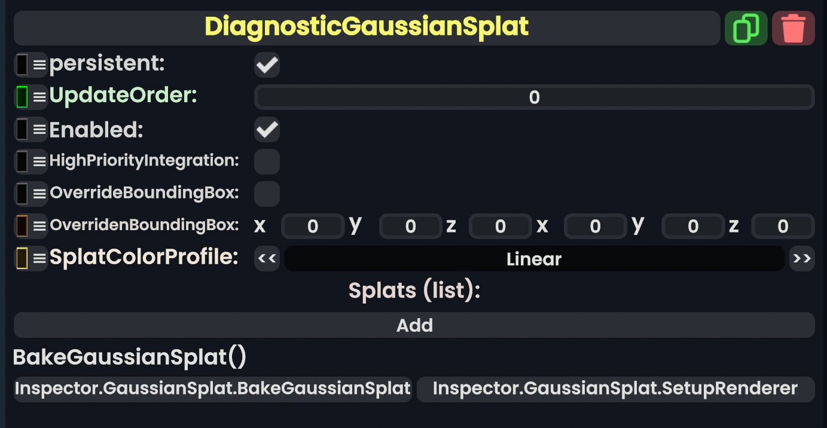The image size is (827, 428).
Task: Click the red trash delete icon
Action: 794,28
